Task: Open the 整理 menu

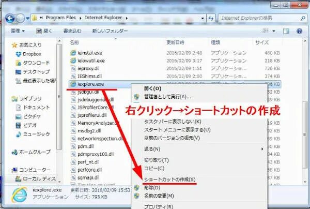Action: pos(18,31)
